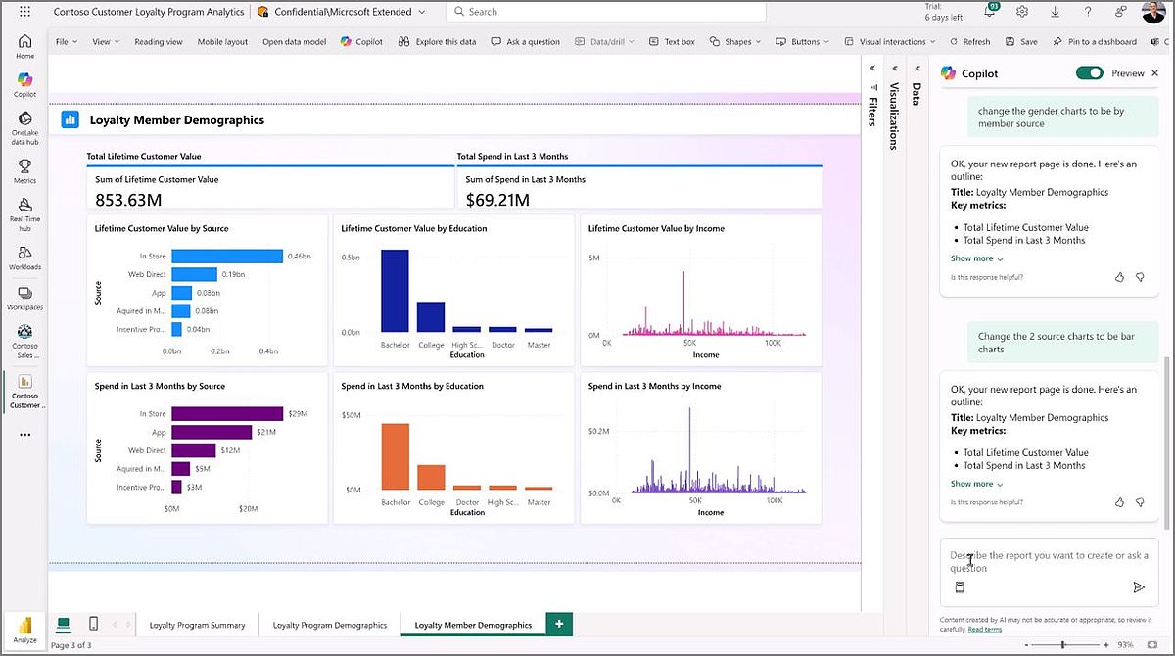Click Reading view in the toolbar
1175x656 pixels.
[159, 42]
